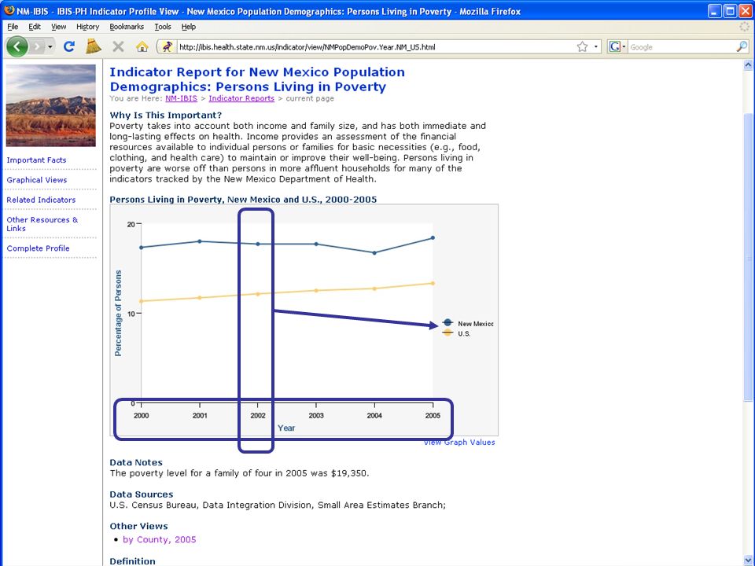
Task: Bookmark this page with the star icon
Action: [x=582, y=46]
